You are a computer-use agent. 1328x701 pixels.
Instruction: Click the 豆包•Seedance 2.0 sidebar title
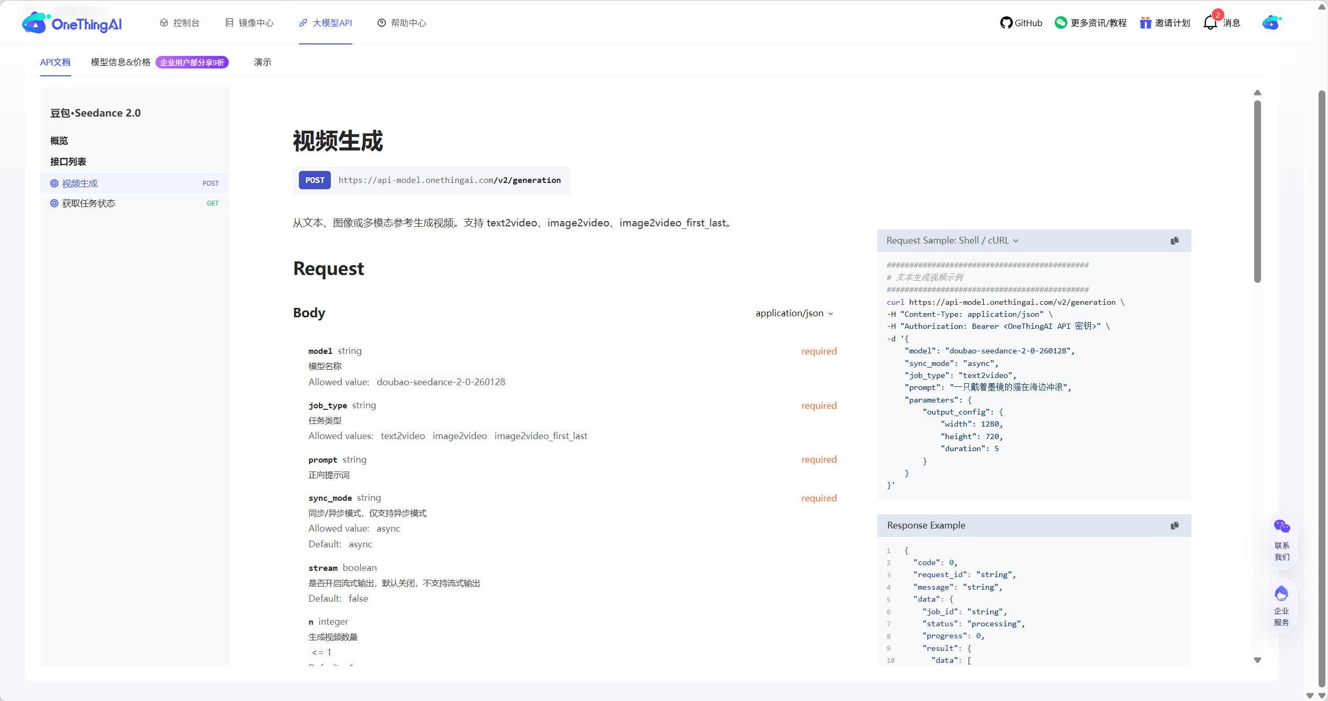tap(95, 113)
